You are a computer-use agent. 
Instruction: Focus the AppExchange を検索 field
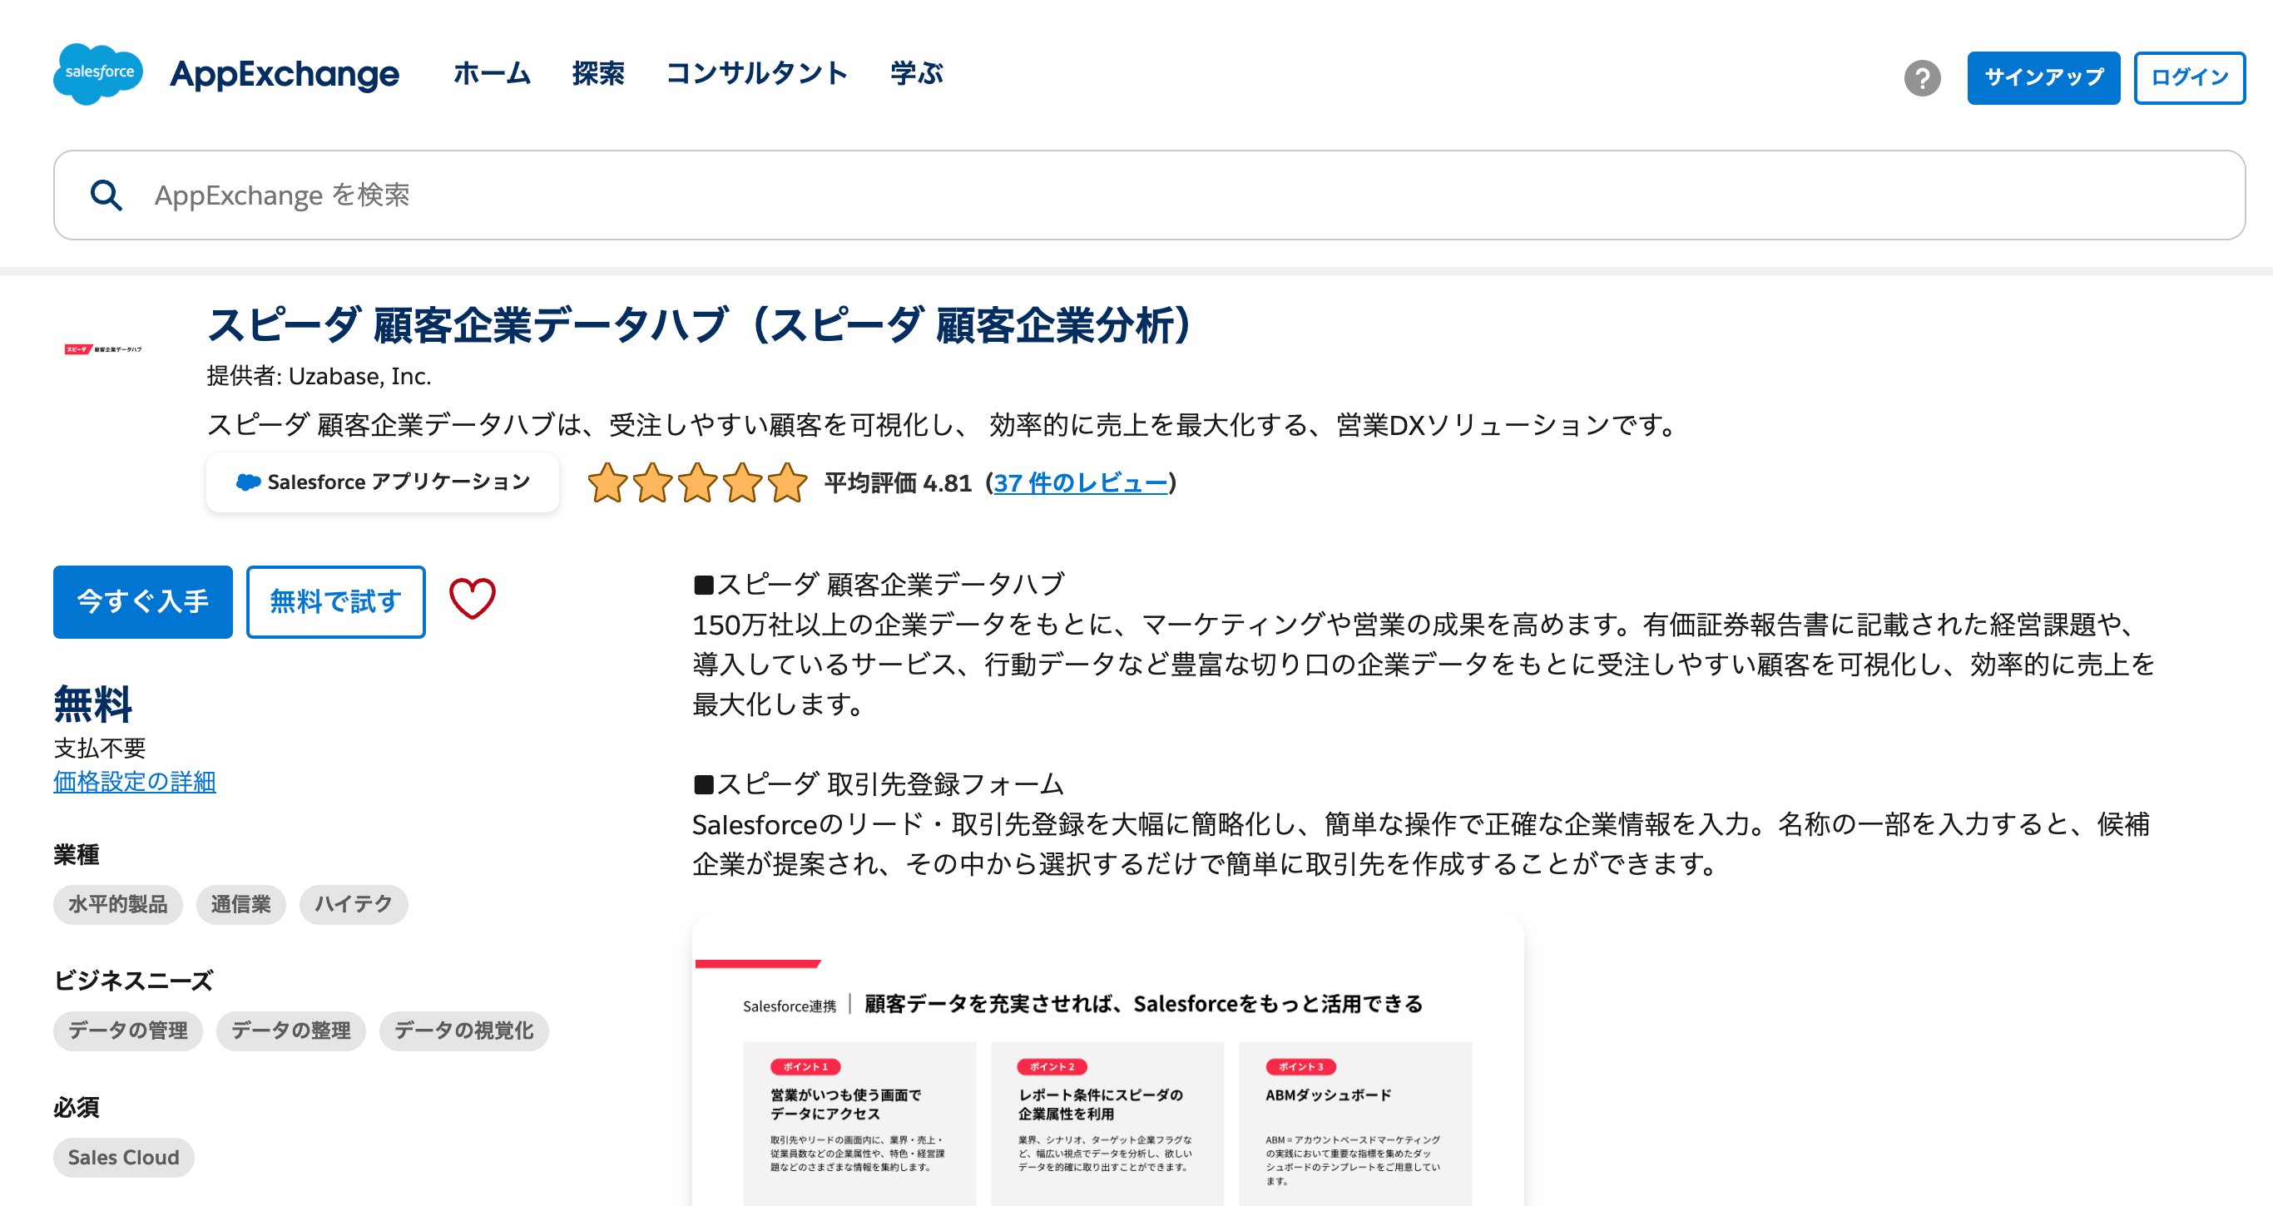(1149, 195)
